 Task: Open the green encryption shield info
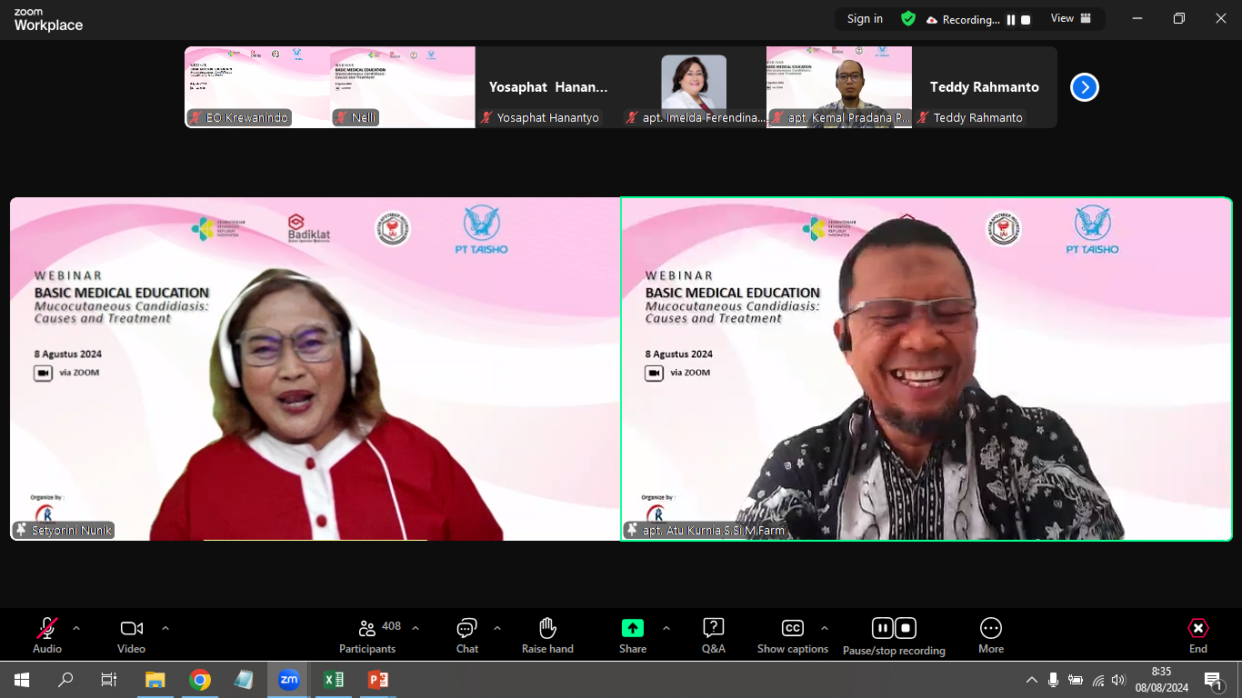(x=908, y=19)
